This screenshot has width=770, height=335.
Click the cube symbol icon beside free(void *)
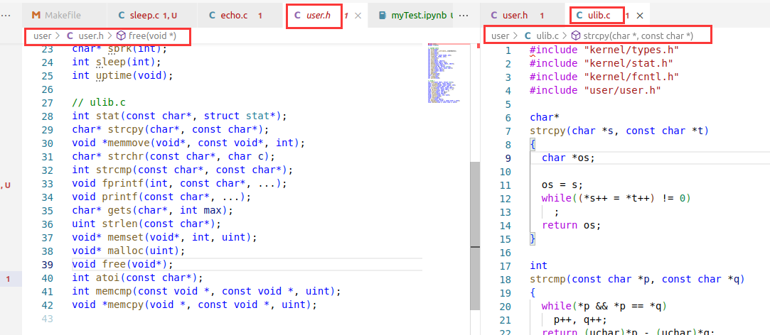[x=121, y=35]
